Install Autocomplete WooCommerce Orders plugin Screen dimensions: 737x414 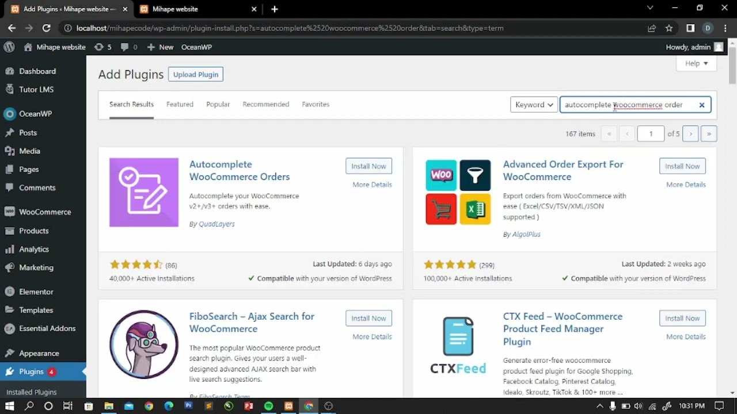369,166
